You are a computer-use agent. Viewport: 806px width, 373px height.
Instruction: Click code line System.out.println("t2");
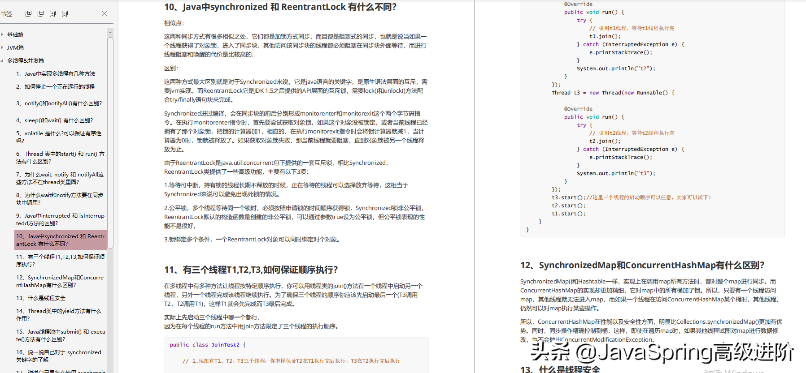tap(616, 69)
